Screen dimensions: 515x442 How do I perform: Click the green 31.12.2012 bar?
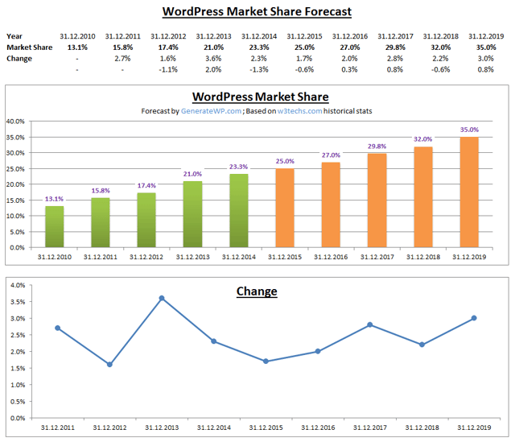[x=146, y=220]
